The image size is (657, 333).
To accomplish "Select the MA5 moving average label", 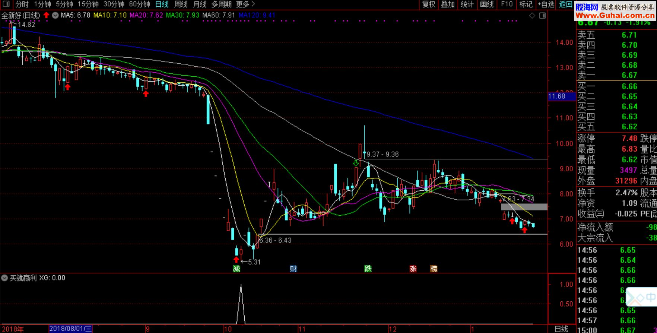I will (x=76, y=15).
